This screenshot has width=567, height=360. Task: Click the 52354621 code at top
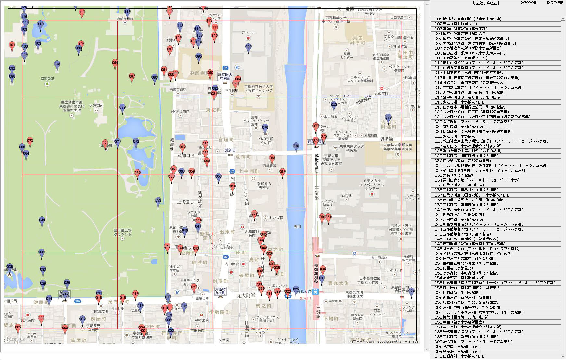486,3
